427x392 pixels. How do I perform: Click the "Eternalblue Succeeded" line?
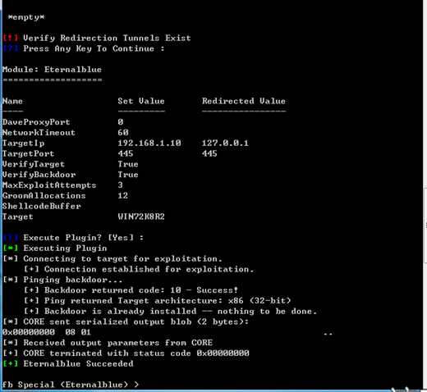(x=68, y=364)
